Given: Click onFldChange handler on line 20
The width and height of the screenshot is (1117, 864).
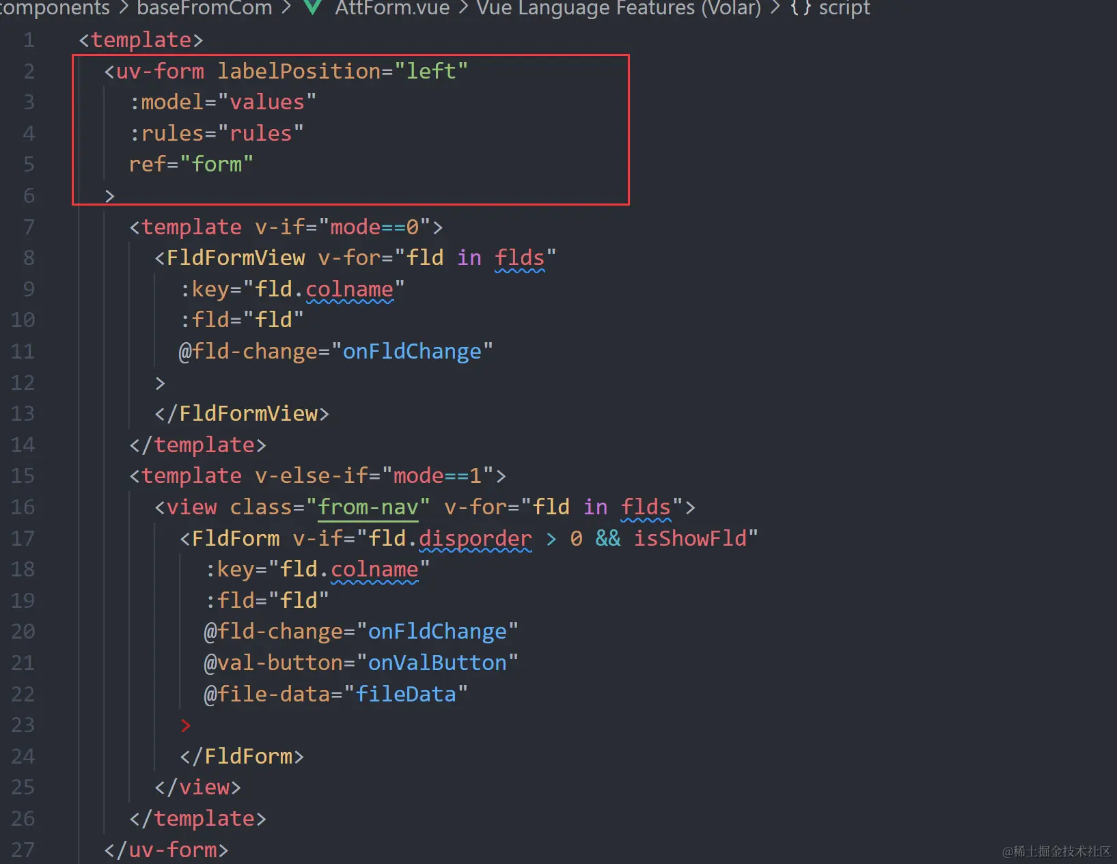Looking at the screenshot, I should (437, 632).
